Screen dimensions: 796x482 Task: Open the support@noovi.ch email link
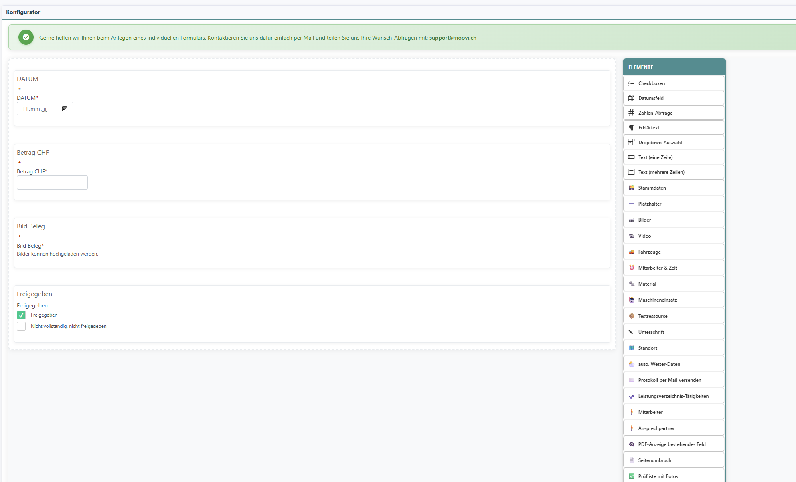(x=453, y=38)
